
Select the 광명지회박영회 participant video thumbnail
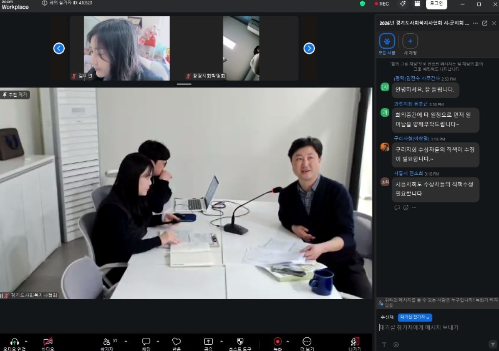click(x=241, y=49)
